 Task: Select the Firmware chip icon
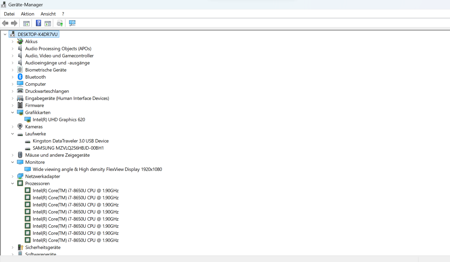coord(20,105)
